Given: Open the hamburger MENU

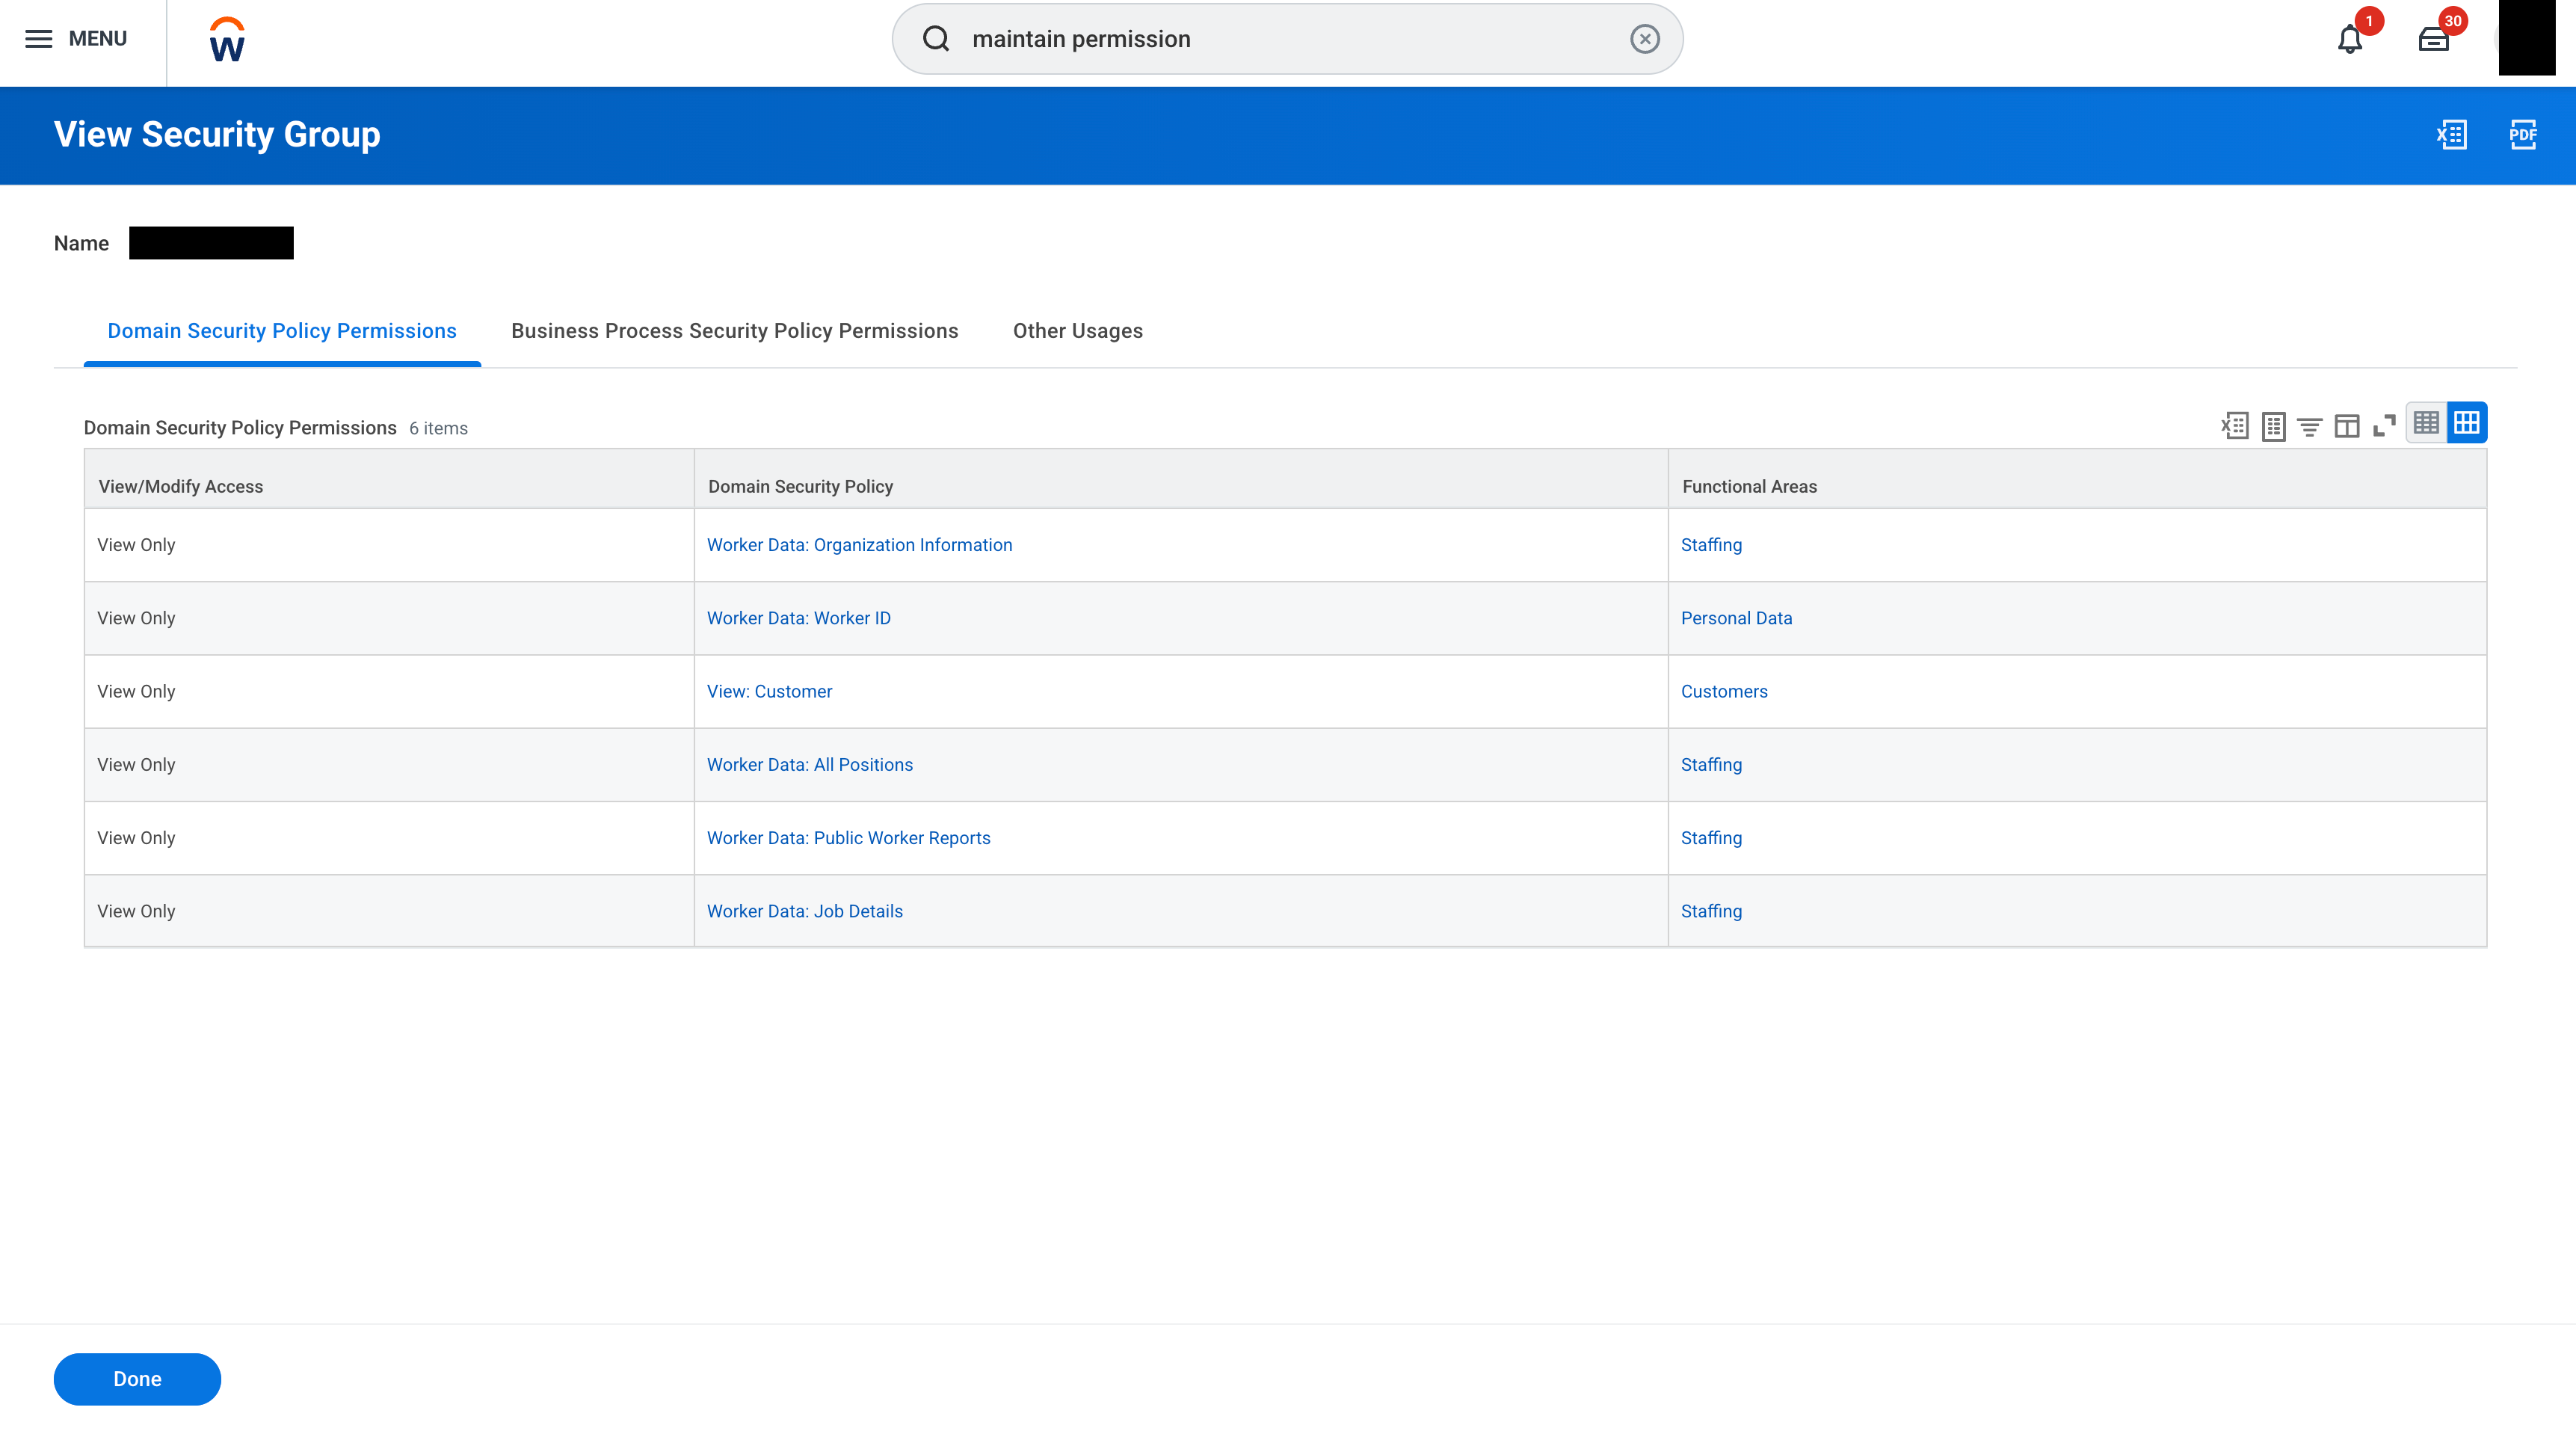Looking at the screenshot, I should pos(76,39).
